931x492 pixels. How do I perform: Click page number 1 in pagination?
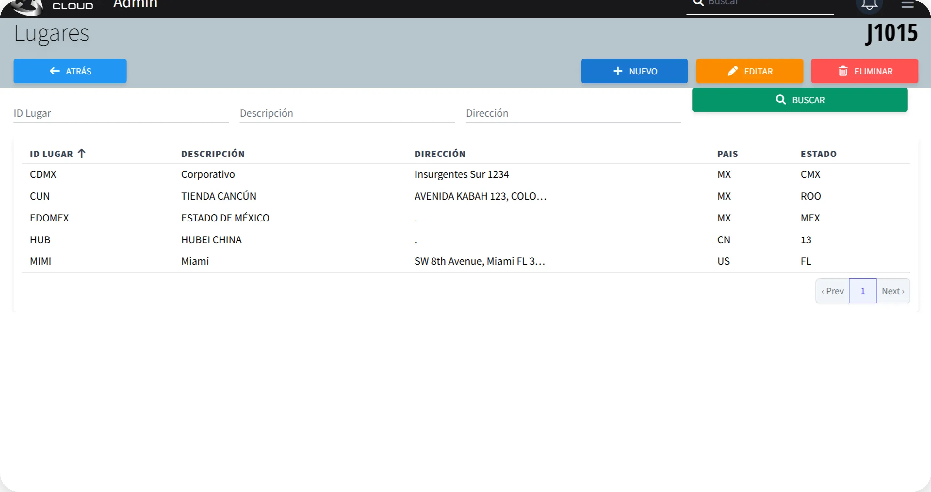pyautogui.click(x=863, y=291)
